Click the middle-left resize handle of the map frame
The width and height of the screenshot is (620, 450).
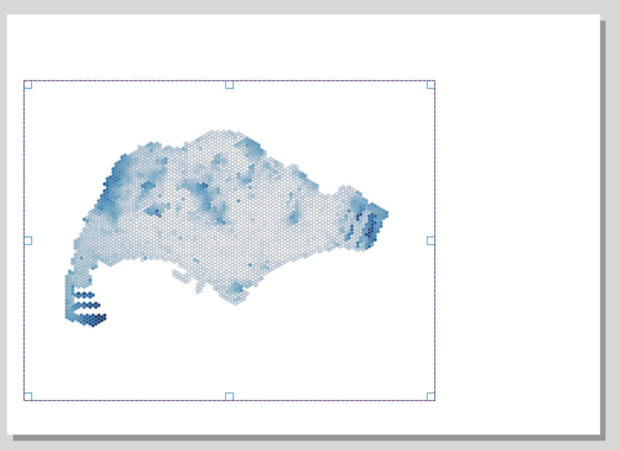coord(28,240)
